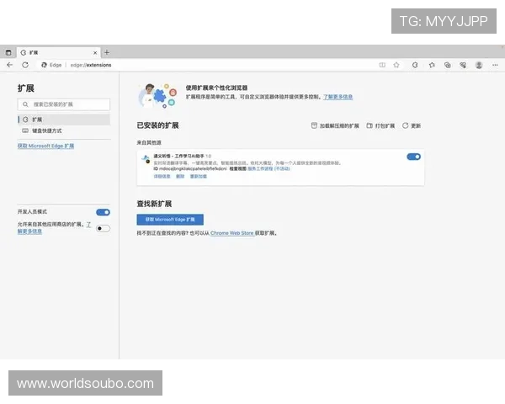
Task: Click the 获取 Microsoft Edge 扩展 blue button
Action: (170, 218)
